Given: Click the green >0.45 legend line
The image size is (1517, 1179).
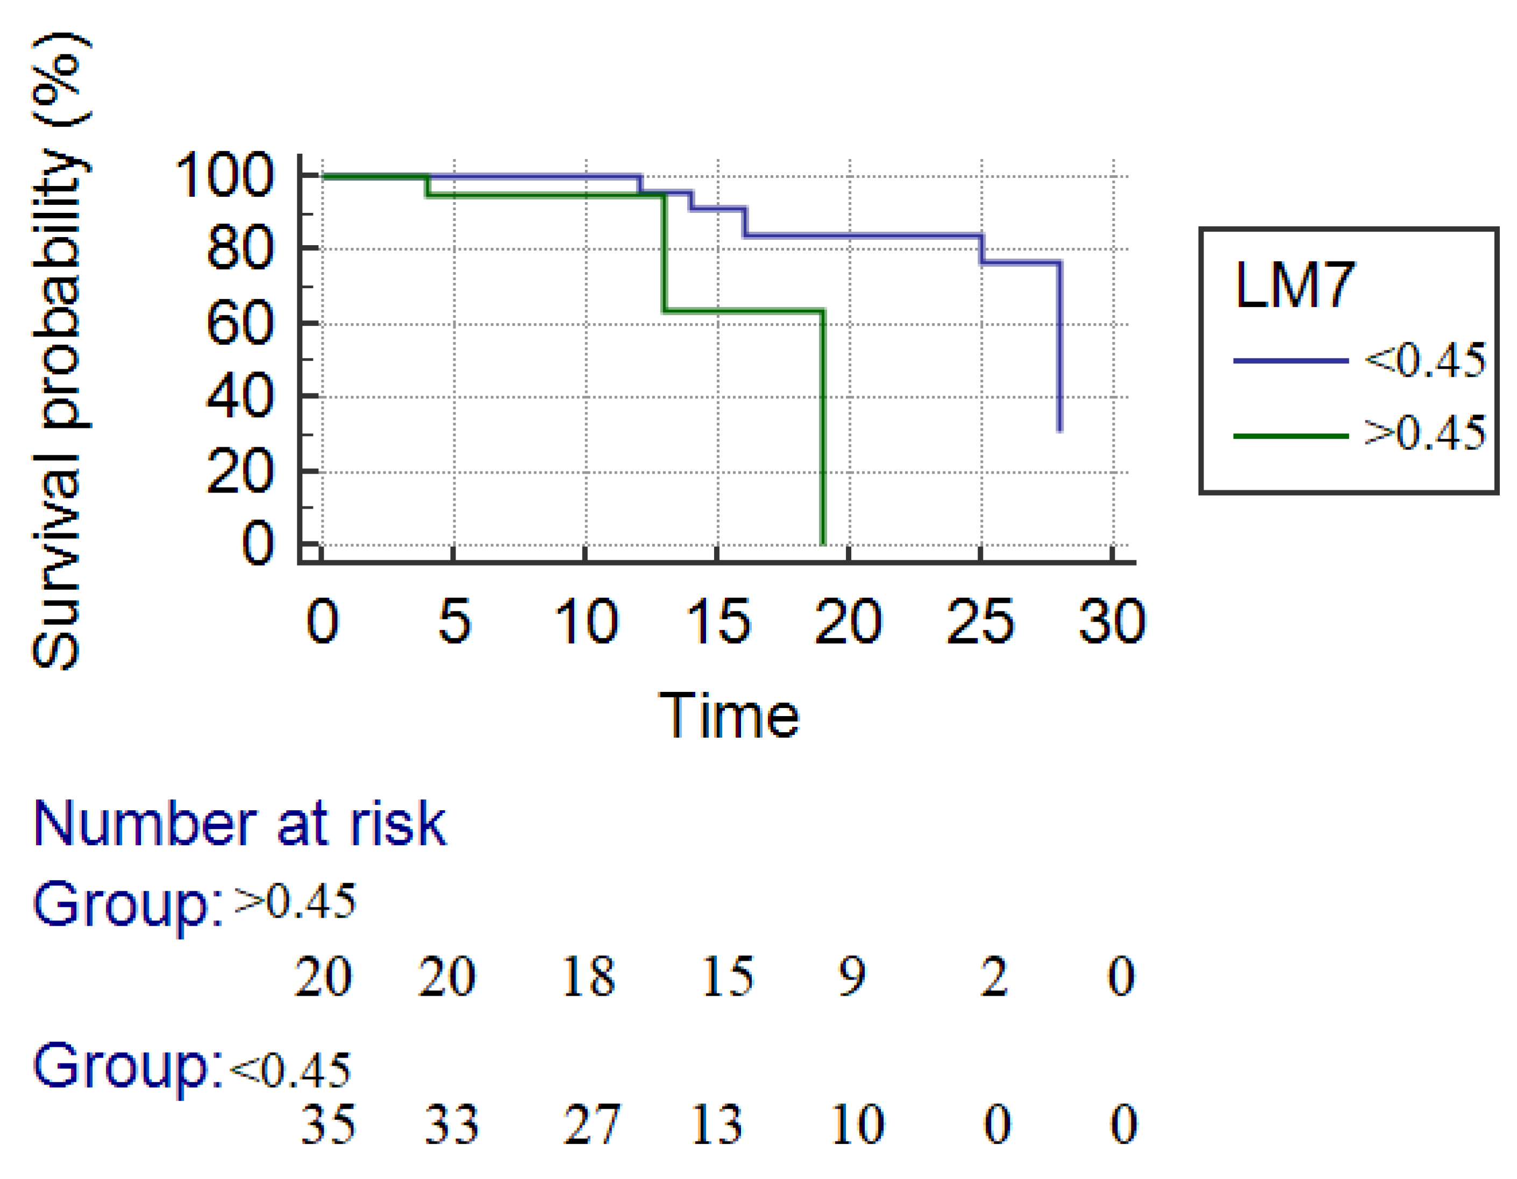Looking at the screenshot, I should [x=1290, y=436].
